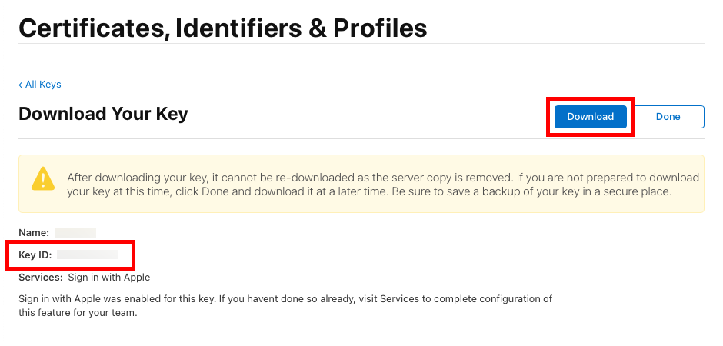Viewport: 723px width, 346px height.
Task: Click 'this feature for your team' text
Action: pos(78,313)
